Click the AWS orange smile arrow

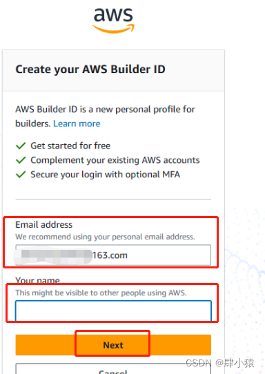pos(113,28)
